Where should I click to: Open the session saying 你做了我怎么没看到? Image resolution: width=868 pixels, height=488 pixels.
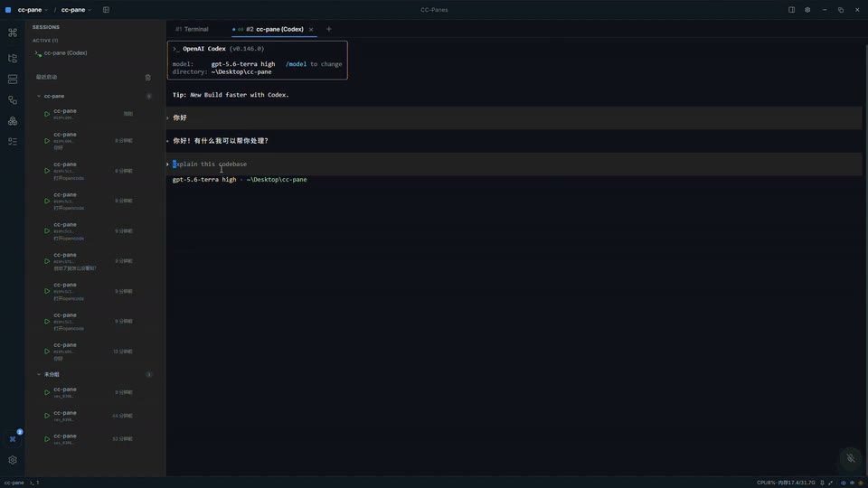pos(93,261)
